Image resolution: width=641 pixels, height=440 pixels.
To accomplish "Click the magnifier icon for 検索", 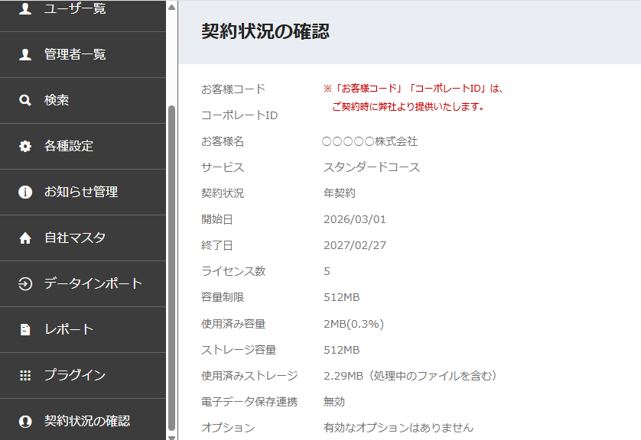I will (x=25, y=100).
